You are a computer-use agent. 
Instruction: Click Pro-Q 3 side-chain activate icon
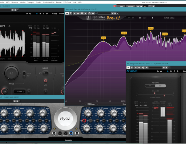coord(89,13)
